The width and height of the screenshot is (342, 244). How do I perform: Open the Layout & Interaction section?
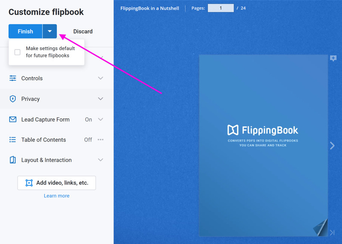[x=57, y=160]
